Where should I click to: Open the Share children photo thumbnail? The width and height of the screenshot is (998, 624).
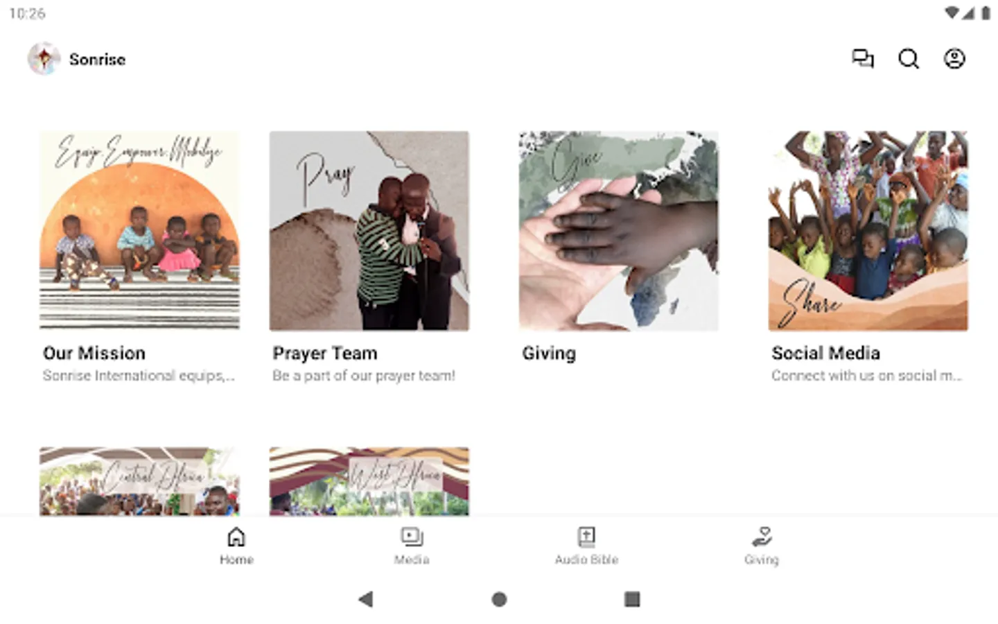pos(868,230)
